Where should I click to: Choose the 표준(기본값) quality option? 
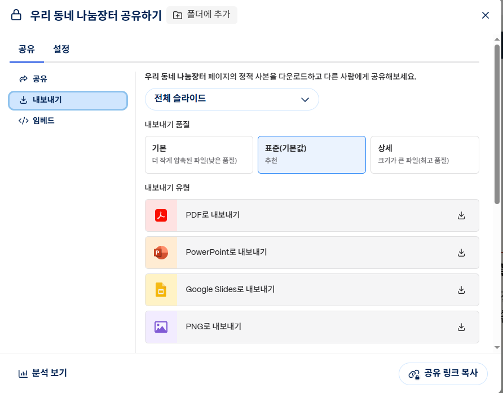coord(312,154)
